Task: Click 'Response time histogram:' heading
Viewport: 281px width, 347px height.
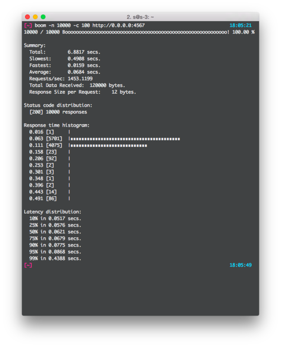Action: point(57,125)
